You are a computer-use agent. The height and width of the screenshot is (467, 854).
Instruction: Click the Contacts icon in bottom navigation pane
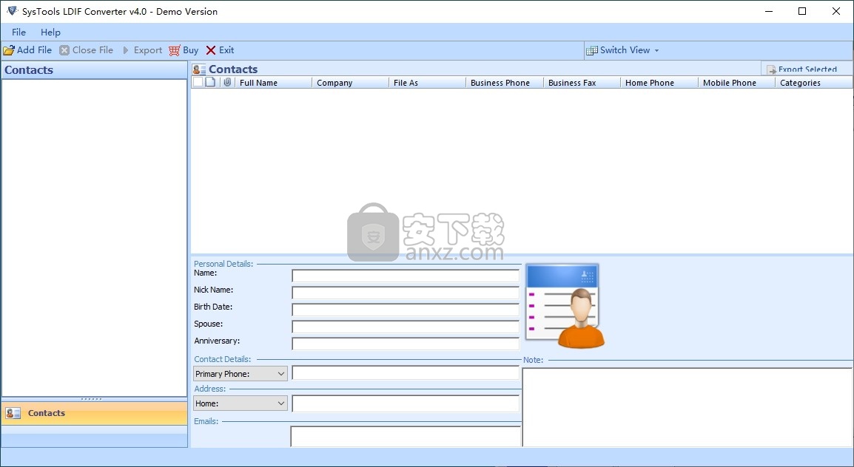(13, 413)
